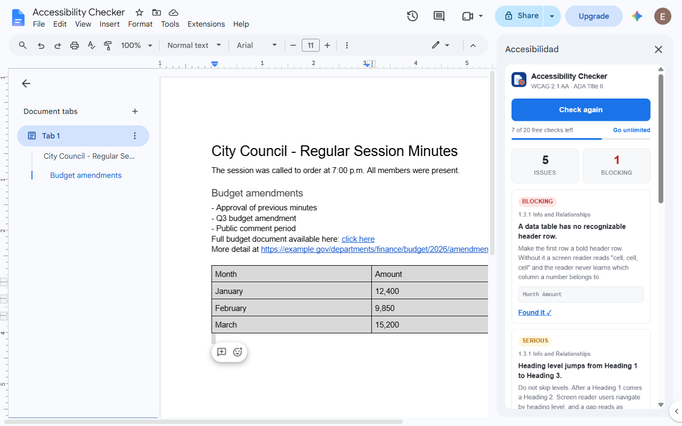Screen dimensions: 682x426
Task: Start a Meet call with camera icon
Action: (468, 16)
